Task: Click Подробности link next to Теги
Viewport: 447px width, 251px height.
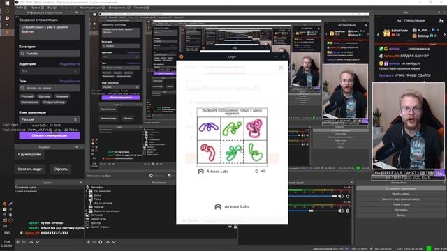Action: pyautogui.click(x=70, y=81)
